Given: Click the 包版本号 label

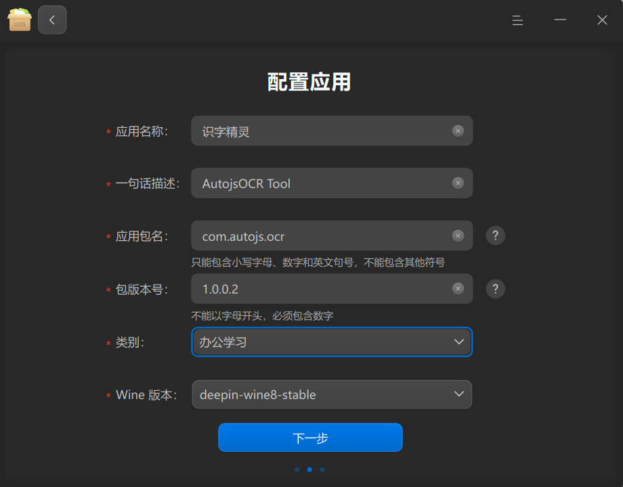Looking at the screenshot, I should (142, 289).
